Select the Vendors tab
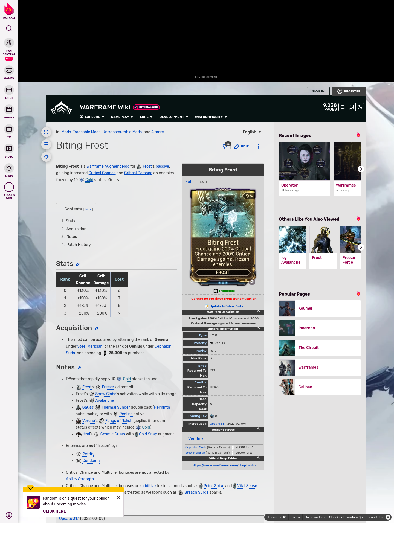This screenshot has width=394, height=547. pyautogui.click(x=196, y=439)
